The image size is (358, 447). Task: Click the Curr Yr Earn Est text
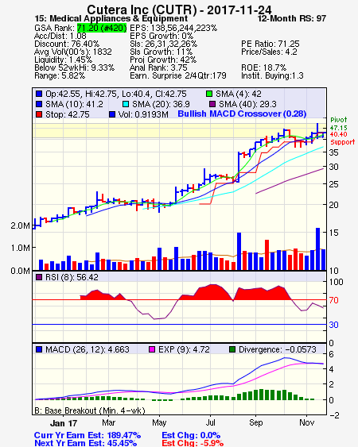tap(88, 435)
